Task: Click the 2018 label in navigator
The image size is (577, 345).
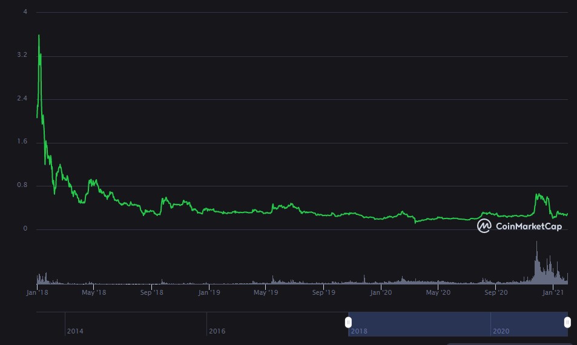Action: (x=359, y=331)
